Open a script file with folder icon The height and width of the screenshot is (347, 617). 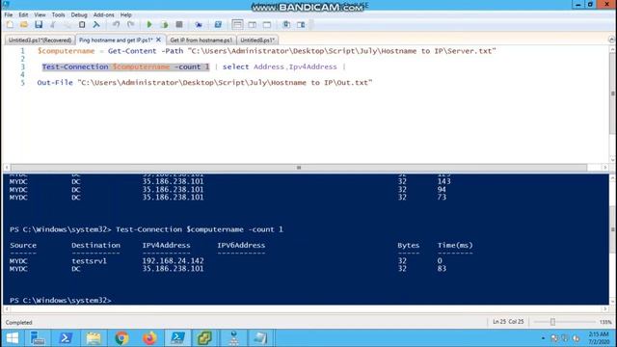click(x=24, y=25)
